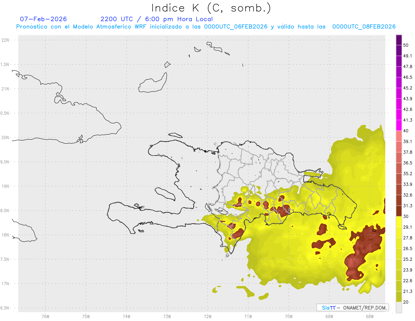The width and height of the screenshot is (415, 321).
Task: Click the colorbar value "49.1"
Action: [408, 56]
